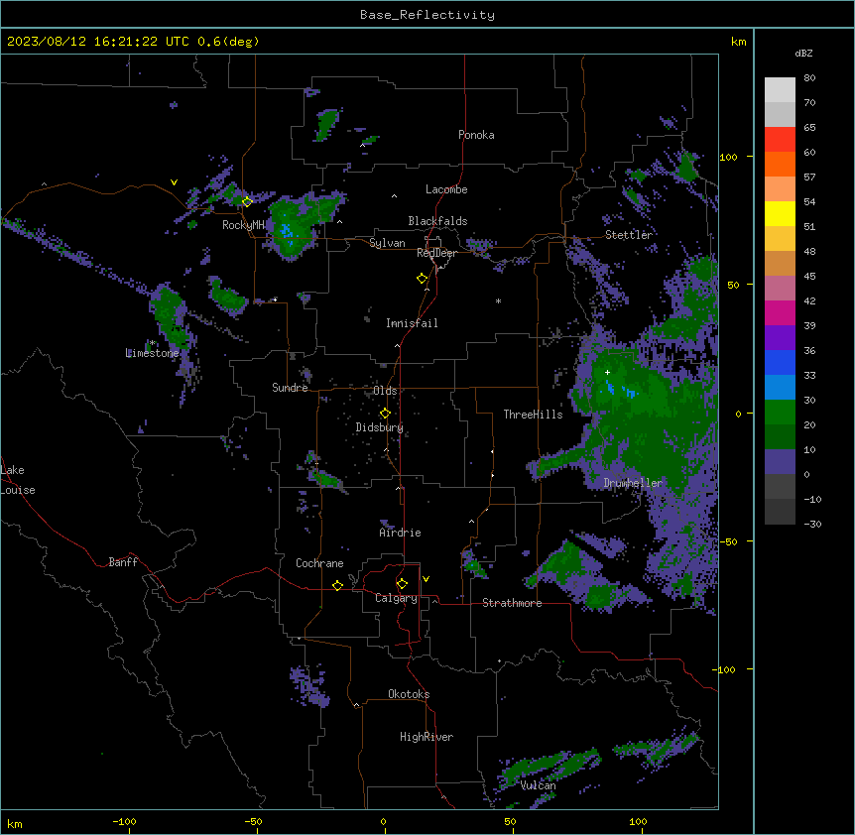This screenshot has width=855, height=835.
Task: Select the Vulcan label
Action: point(539,786)
